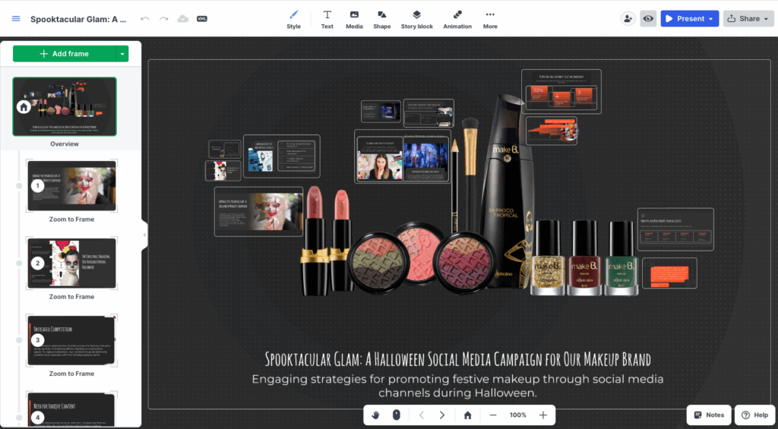Open the Notes panel
Screen dimensions: 778x429
coord(709,415)
